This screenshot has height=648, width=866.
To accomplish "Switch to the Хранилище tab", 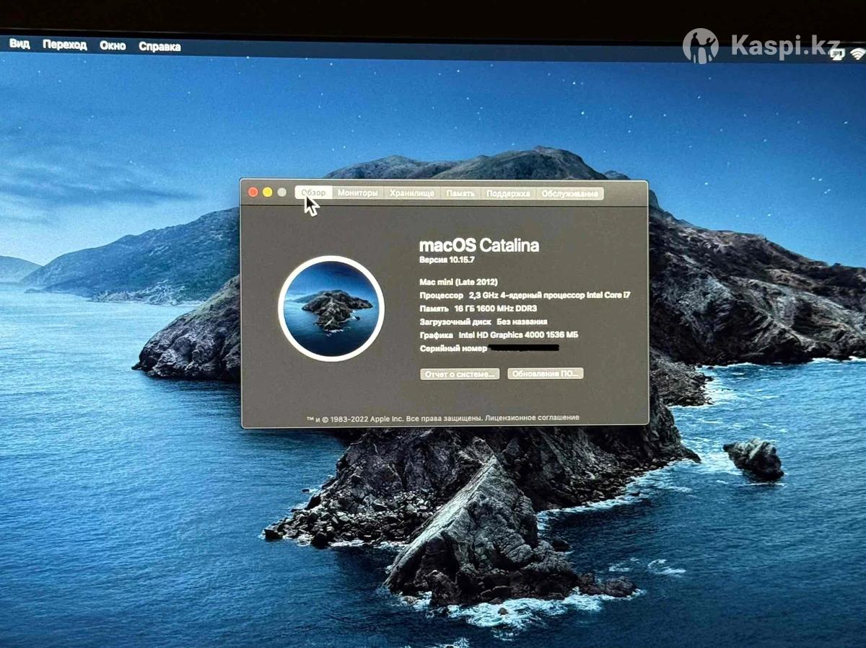I will [x=412, y=193].
